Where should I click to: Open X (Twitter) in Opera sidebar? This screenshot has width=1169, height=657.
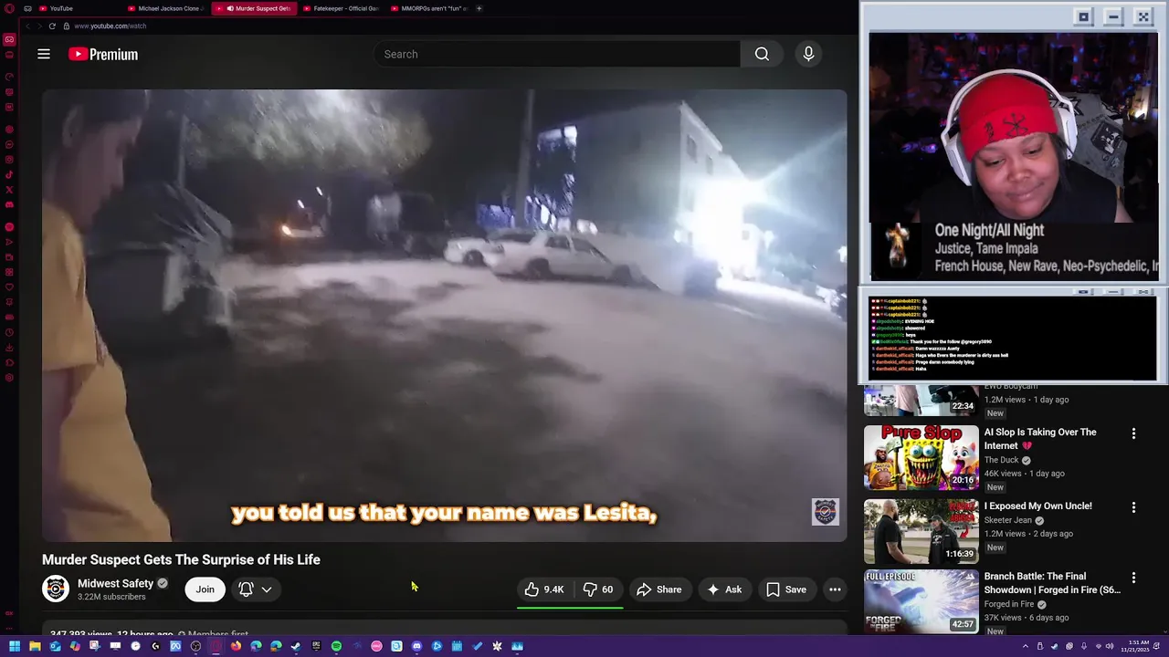point(9,190)
